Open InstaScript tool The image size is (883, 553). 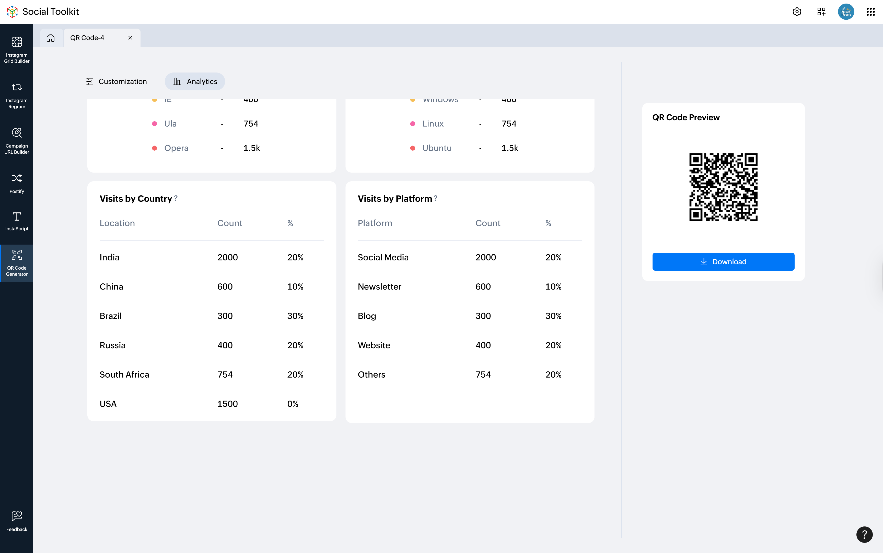pyautogui.click(x=16, y=221)
